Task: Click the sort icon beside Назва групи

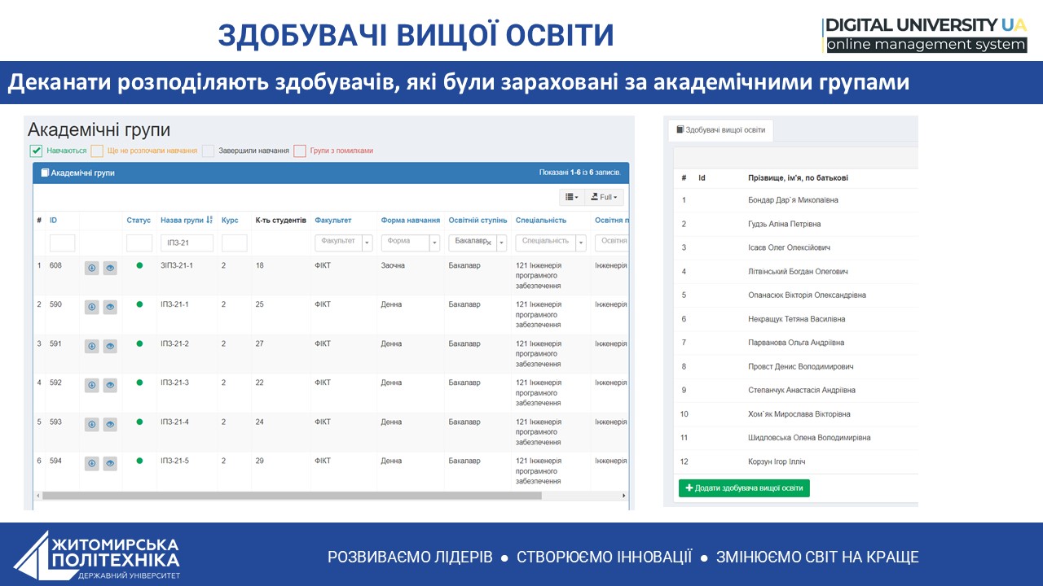Action: coord(209,221)
